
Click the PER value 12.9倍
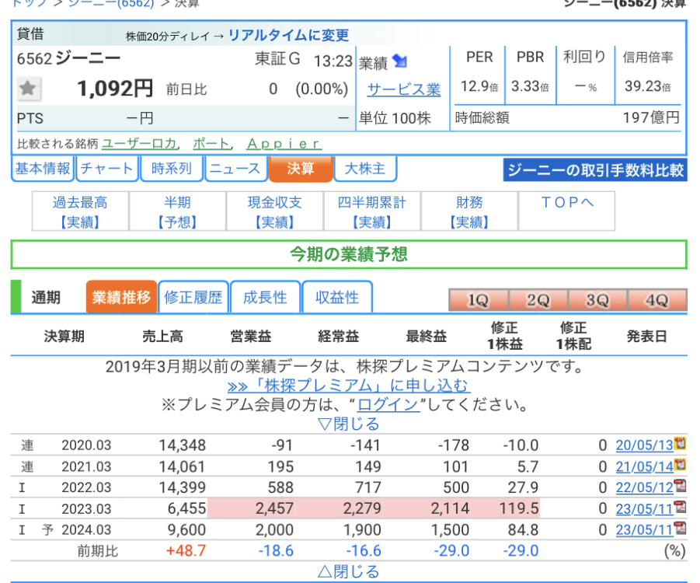479,86
